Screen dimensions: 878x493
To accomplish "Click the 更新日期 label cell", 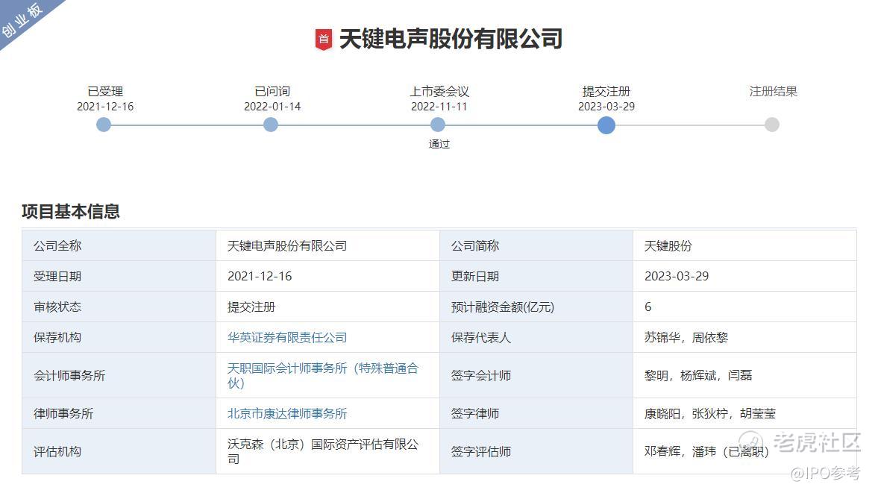I will tap(536, 277).
